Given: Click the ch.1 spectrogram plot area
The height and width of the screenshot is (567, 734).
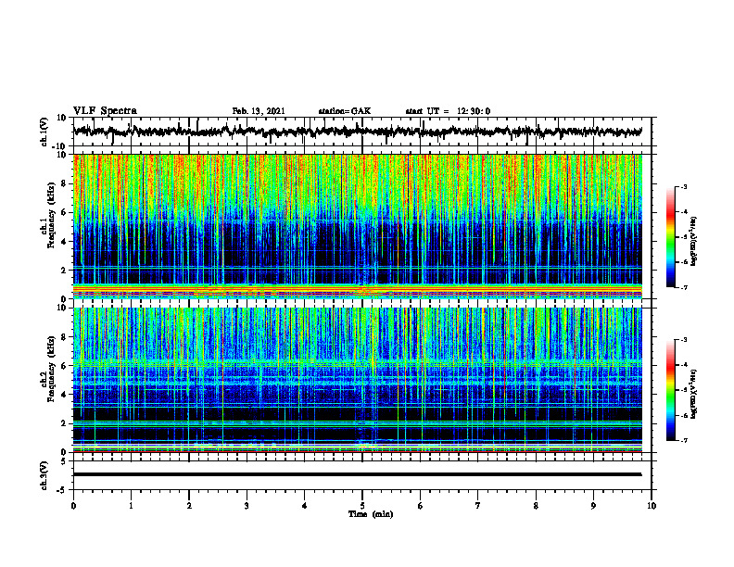Looking at the screenshot, I should click(x=358, y=226).
